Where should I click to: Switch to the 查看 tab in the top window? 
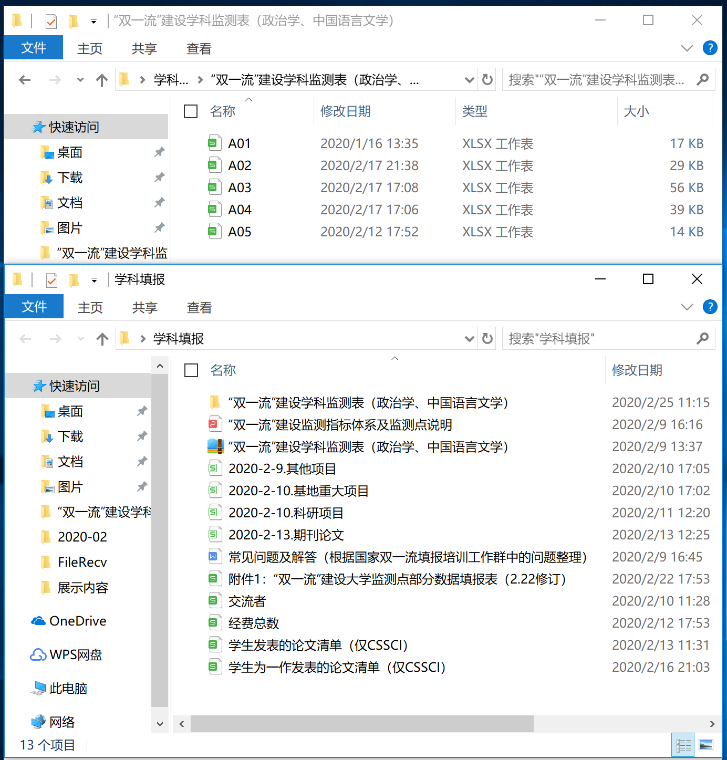[x=199, y=49]
